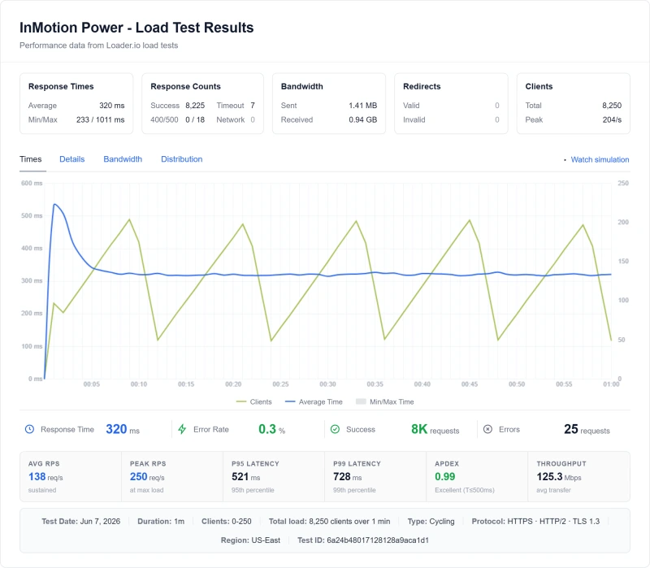Screen dimensions: 650x568
Task: Click the Response Times card title
Action: point(61,87)
